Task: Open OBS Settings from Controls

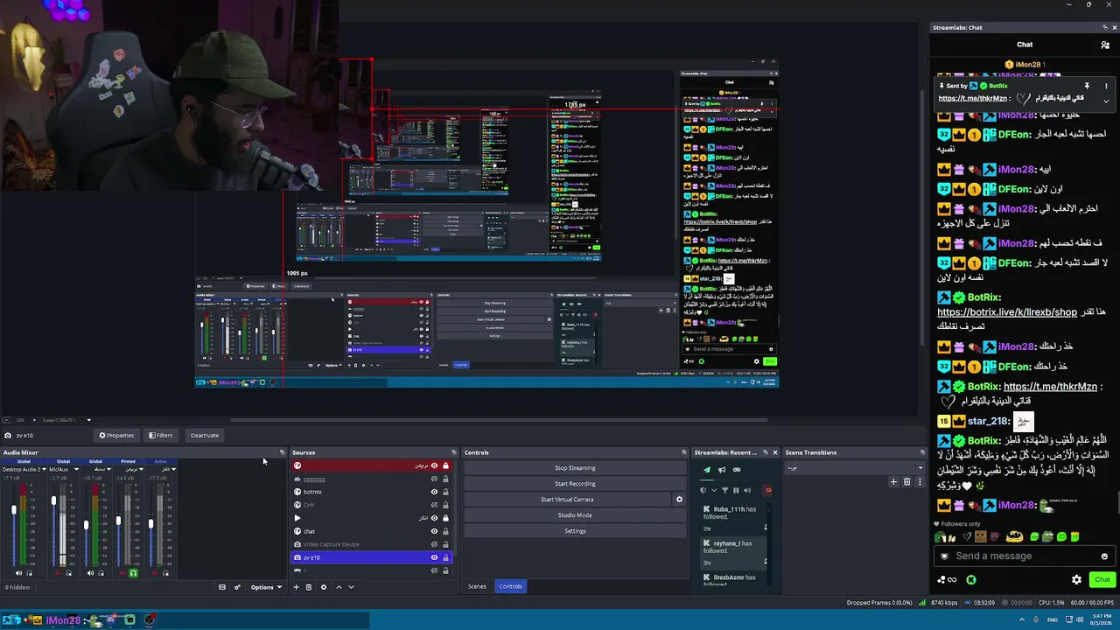Action: coord(575,531)
